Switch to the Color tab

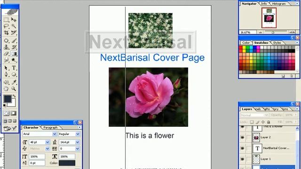point(246,43)
